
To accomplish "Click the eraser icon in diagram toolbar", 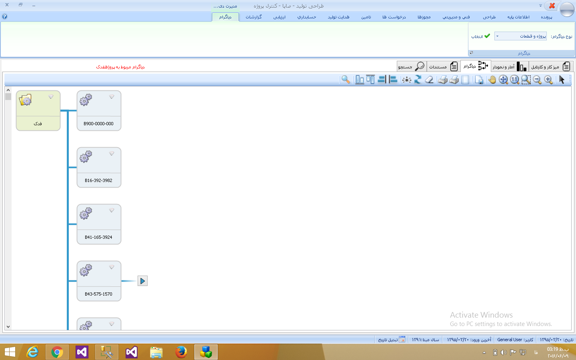I will coord(429,80).
